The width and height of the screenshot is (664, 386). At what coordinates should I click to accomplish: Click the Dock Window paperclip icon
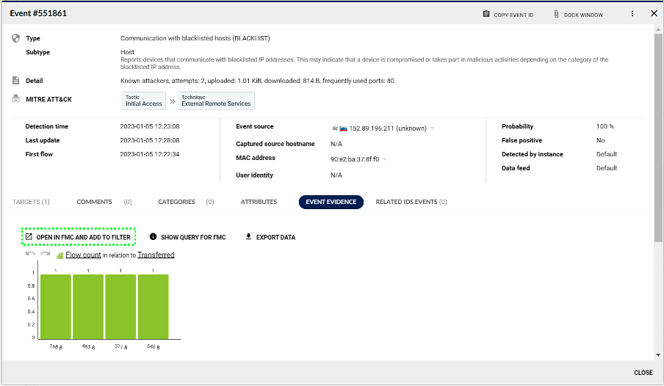(x=557, y=14)
